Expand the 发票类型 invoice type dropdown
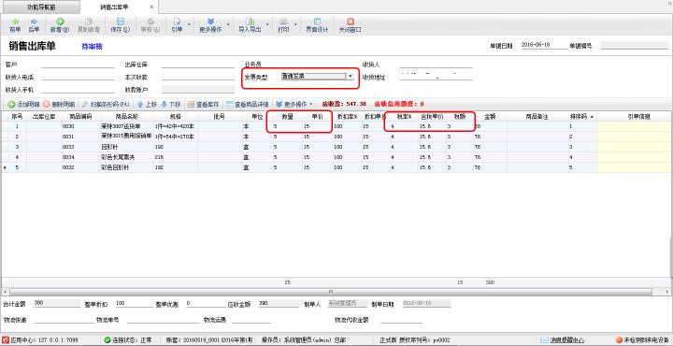Viewport: 673px width, 346px height. (351, 76)
